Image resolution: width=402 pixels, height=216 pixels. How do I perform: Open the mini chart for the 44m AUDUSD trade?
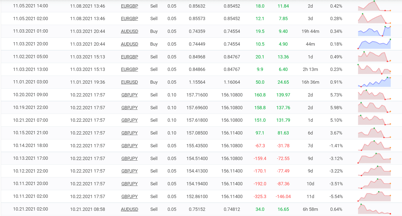pos(374,44)
